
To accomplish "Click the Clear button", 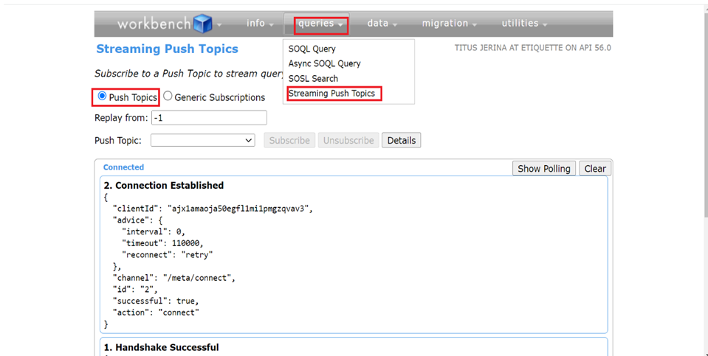I will 595,169.
